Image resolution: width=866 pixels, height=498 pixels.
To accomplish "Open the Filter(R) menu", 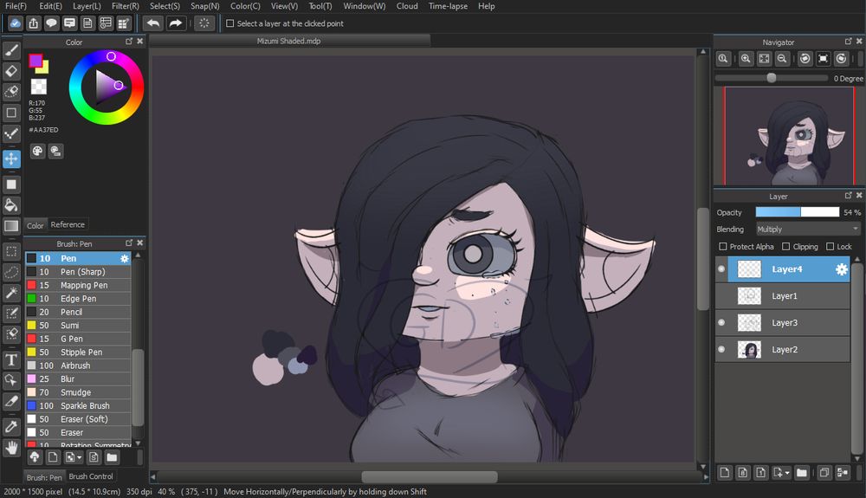I will pyautogui.click(x=125, y=6).
